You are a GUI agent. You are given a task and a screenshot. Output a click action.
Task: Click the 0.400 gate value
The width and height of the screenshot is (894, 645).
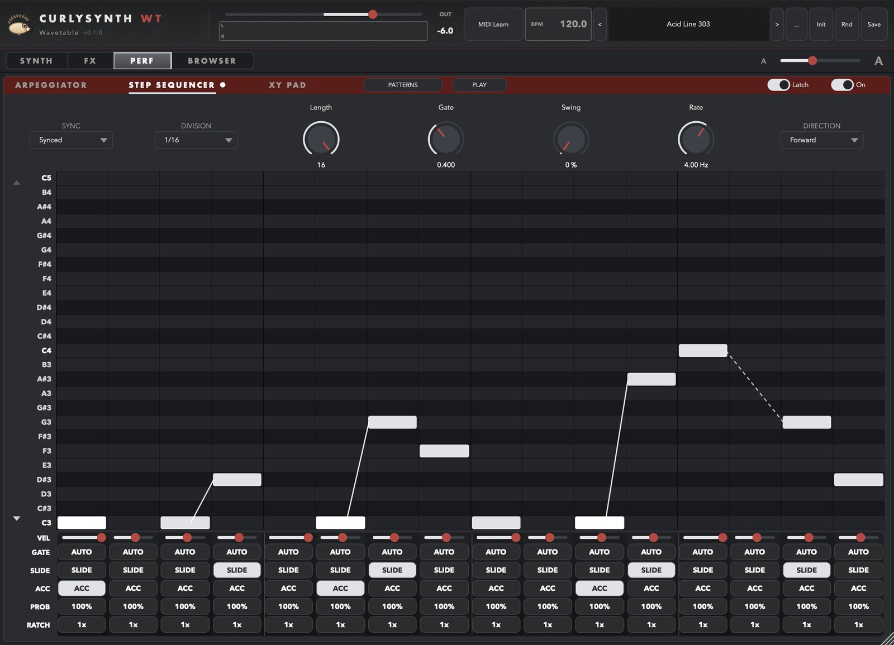click(x=446, y=165)
